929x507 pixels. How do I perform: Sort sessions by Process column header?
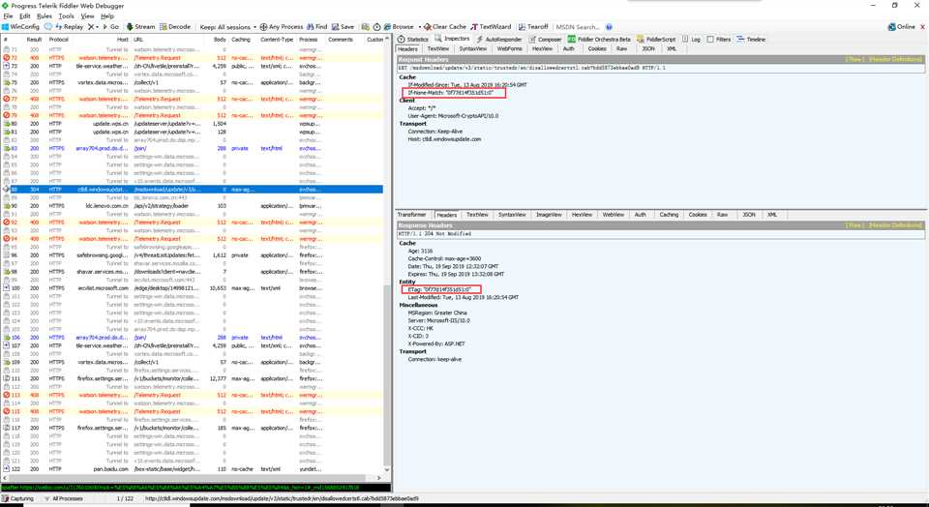coord(308,39)
